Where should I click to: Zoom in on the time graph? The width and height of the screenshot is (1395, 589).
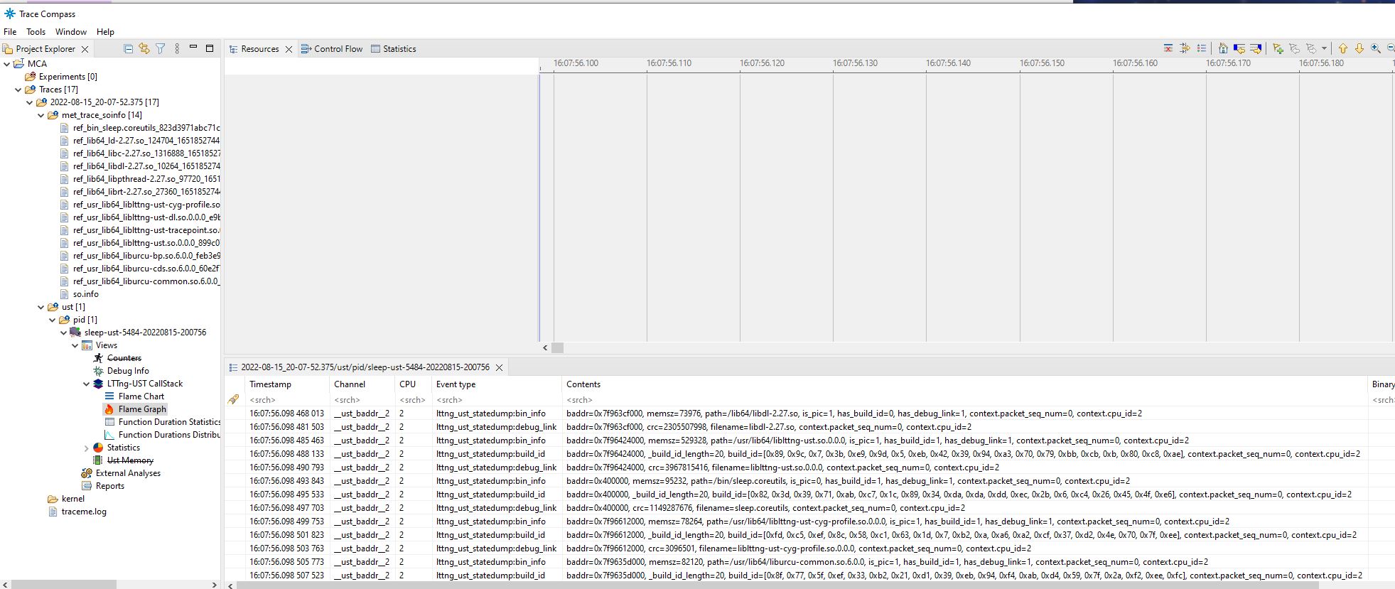pyautogui.click(x=1376, y=48)
